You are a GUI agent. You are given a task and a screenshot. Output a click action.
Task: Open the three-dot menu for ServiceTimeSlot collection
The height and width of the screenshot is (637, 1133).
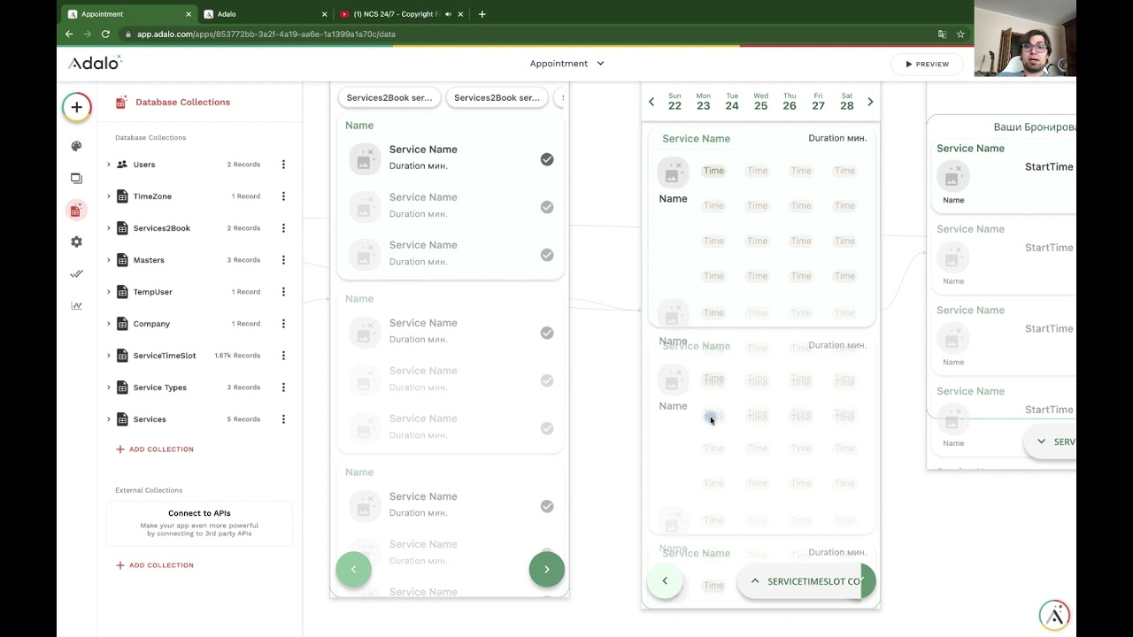point(283,356)
